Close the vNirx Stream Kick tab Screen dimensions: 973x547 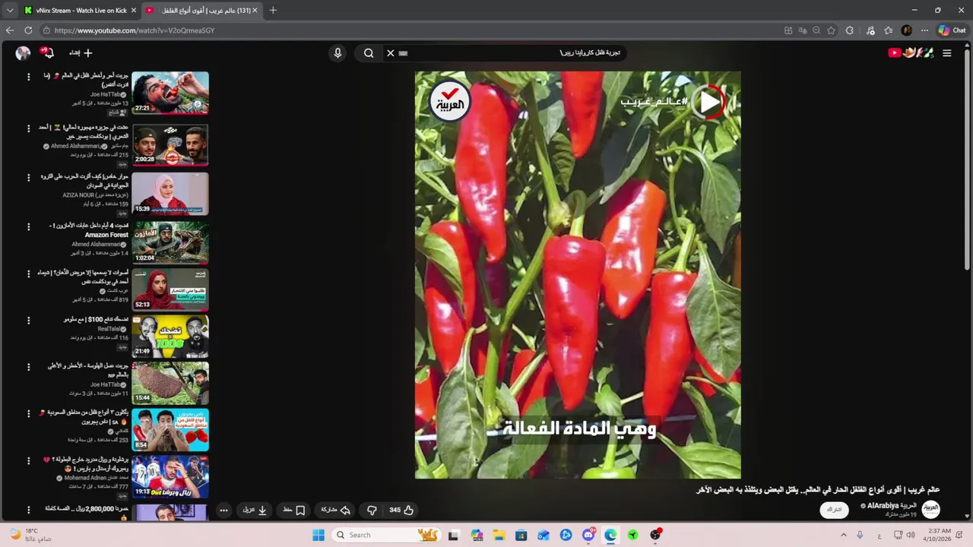tap(134, 11)
